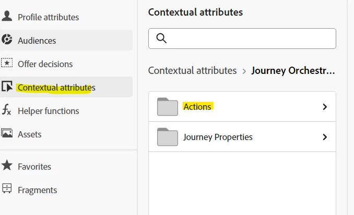Screen dimensions: 354x215
Task: Click the Journey Orchestration breadcrumb
Action: coord(292,70)
